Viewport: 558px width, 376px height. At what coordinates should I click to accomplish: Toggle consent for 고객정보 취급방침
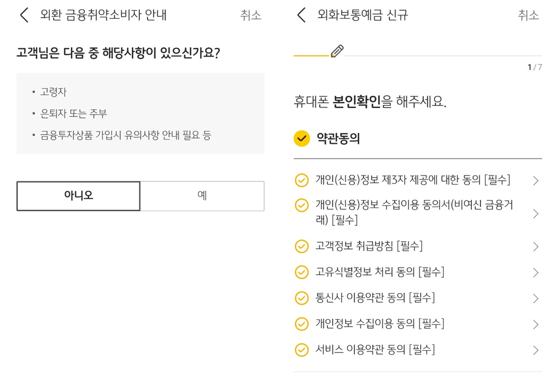point(301,246)
